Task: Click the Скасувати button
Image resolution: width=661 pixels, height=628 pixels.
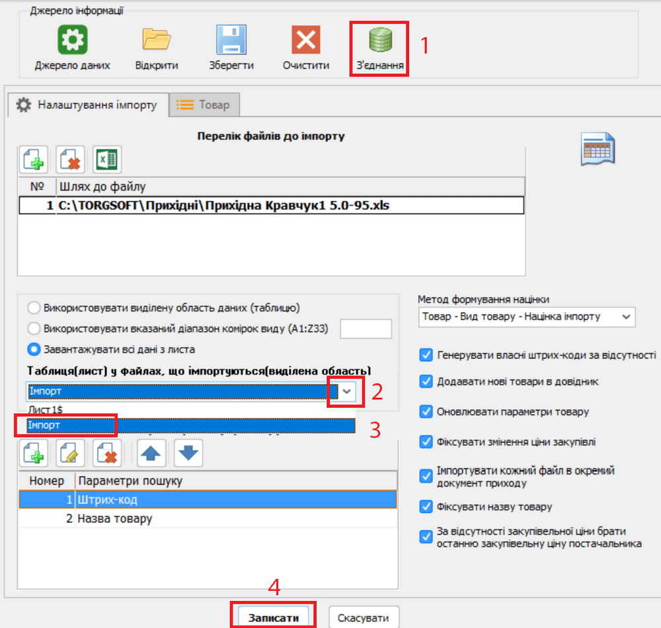Action: (364, 617)
